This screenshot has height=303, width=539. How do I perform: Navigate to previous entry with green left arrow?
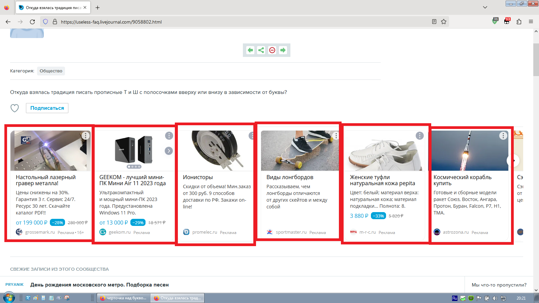pyautogui.click(x=250, y=50)
